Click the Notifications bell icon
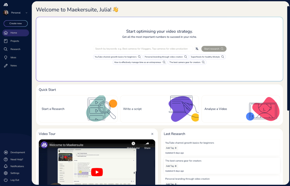 [x=6, y=166]
